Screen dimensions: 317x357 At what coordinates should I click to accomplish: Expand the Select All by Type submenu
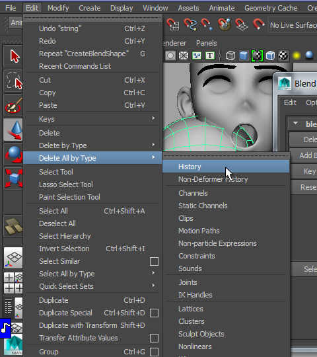92,274
